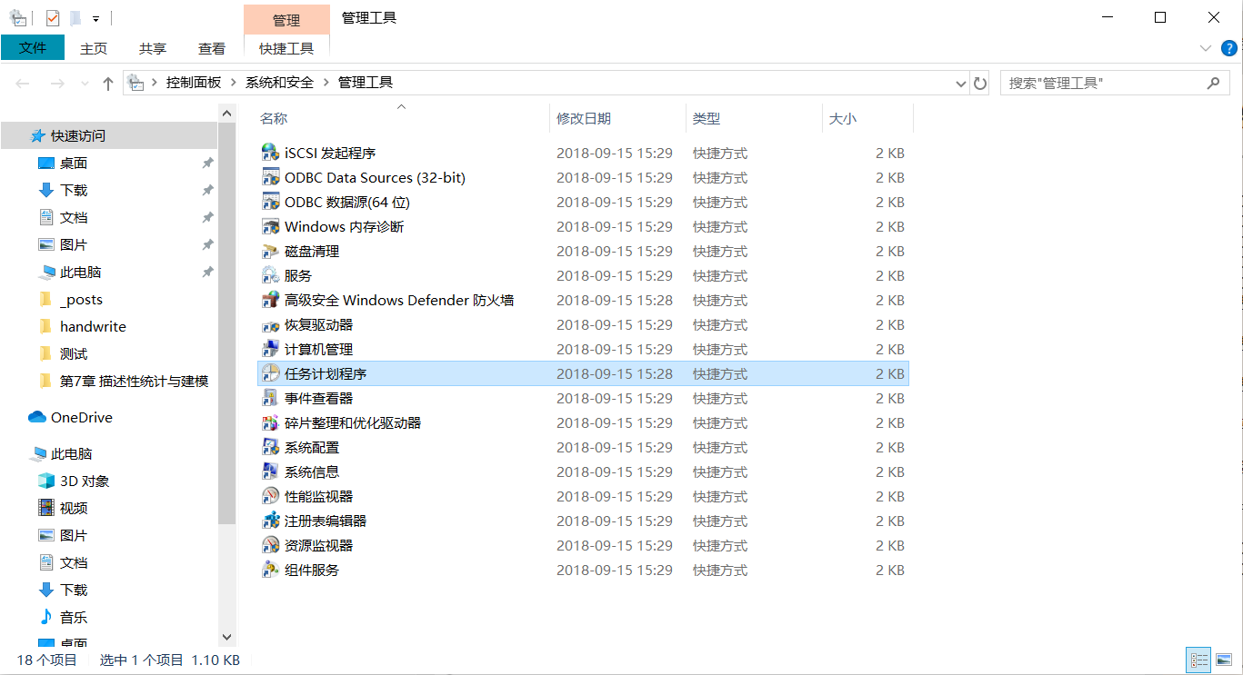Select the 恢复驱动器 icon

click(x=270, y=324)
